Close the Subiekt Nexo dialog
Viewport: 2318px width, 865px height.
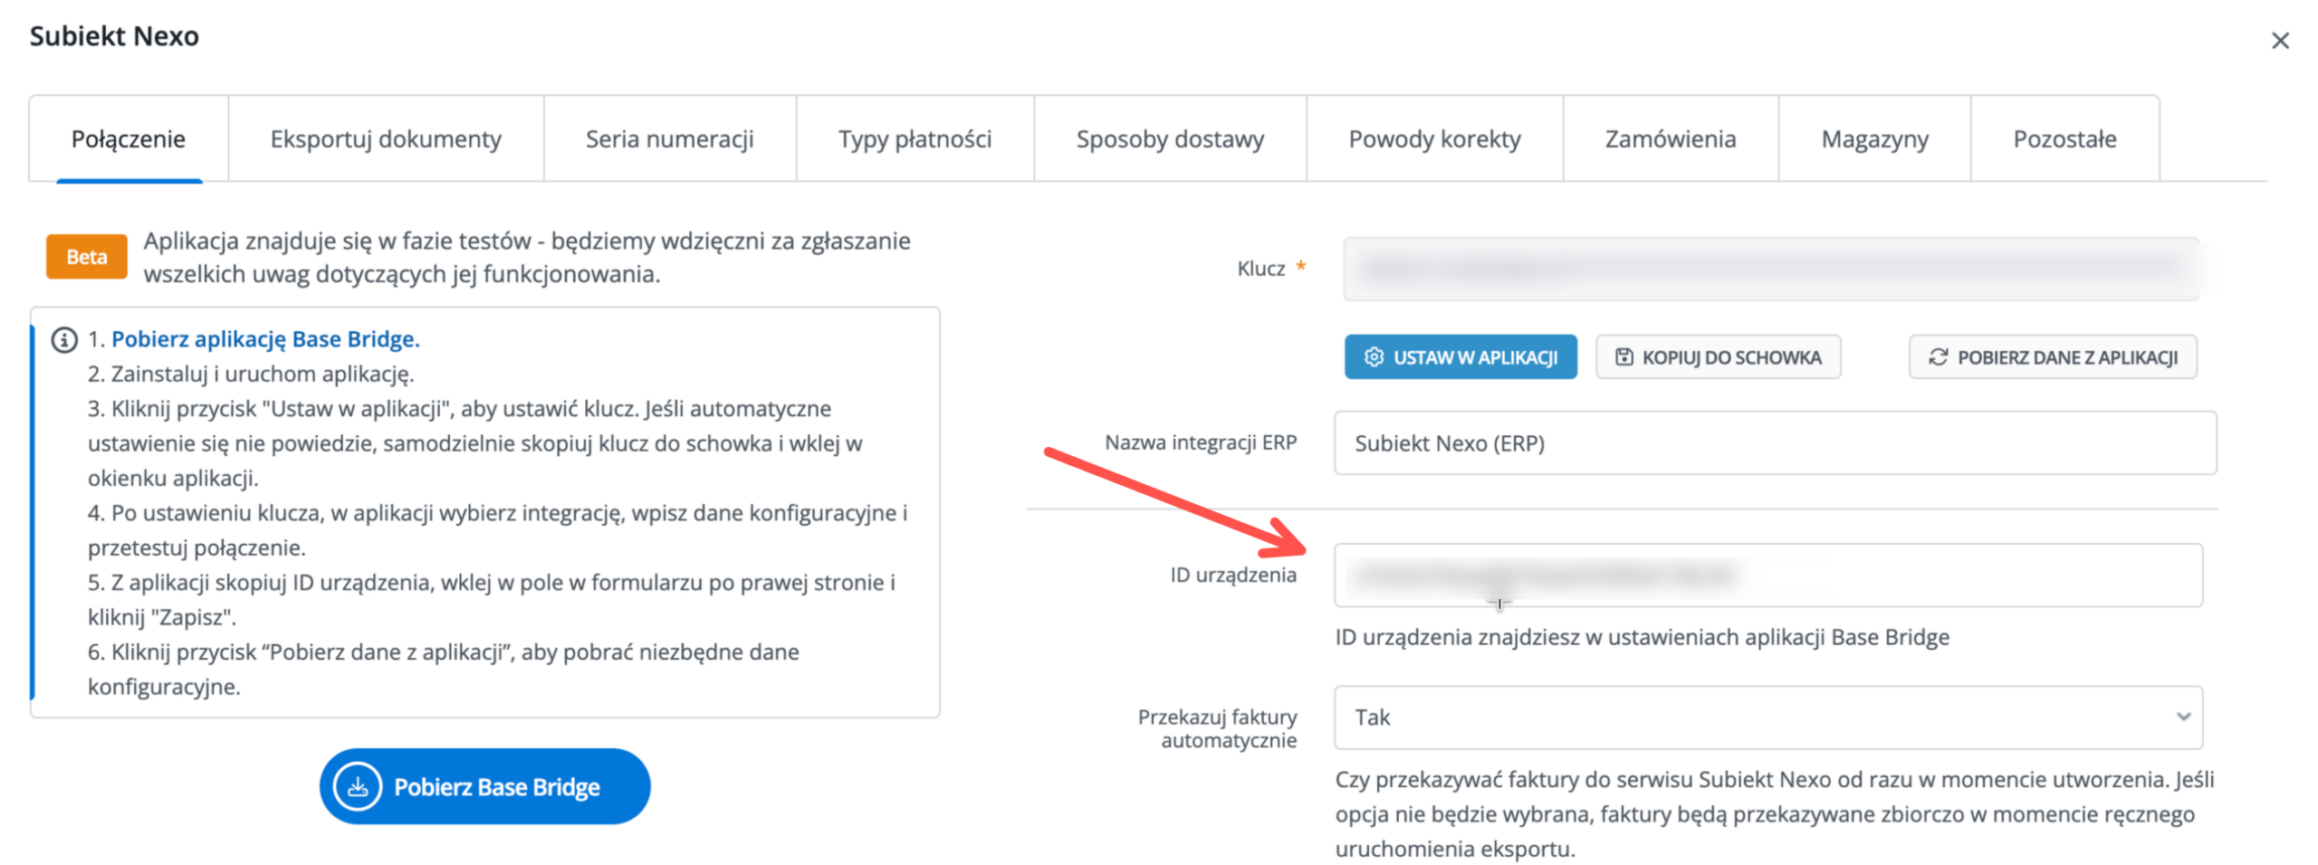coord(2279,40)
